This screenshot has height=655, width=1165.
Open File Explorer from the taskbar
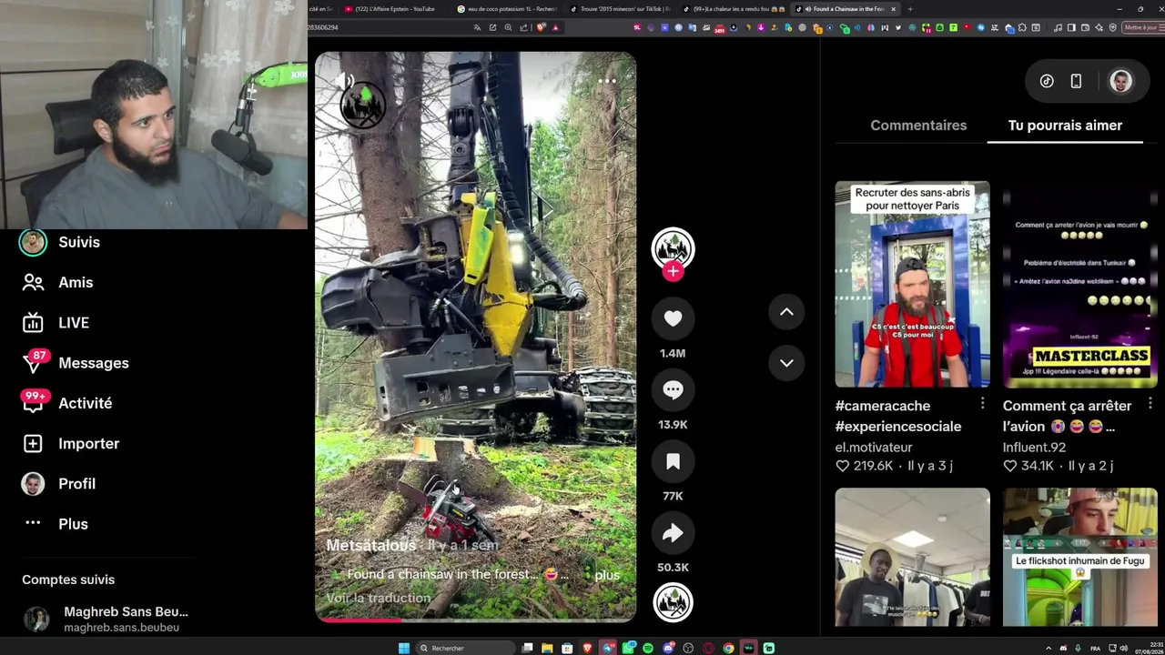pos(547,648)
